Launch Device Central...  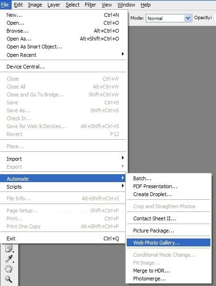point(63,67)
